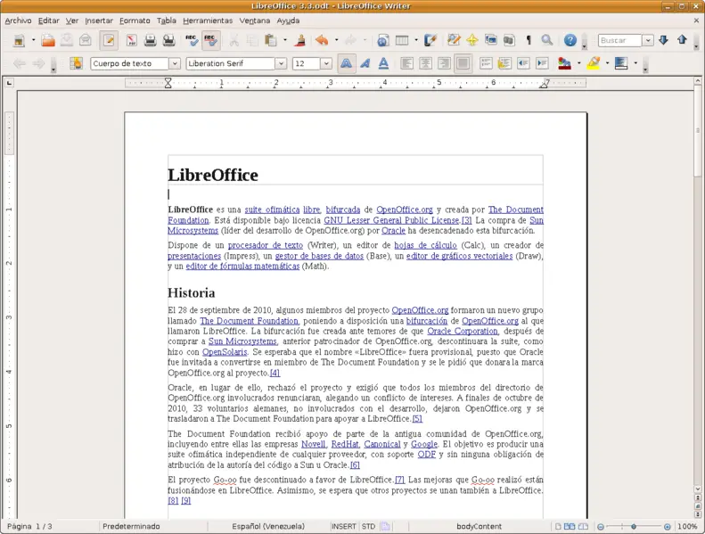Open a file with the Open folder icon
The image size is (705, 534).
48,40
